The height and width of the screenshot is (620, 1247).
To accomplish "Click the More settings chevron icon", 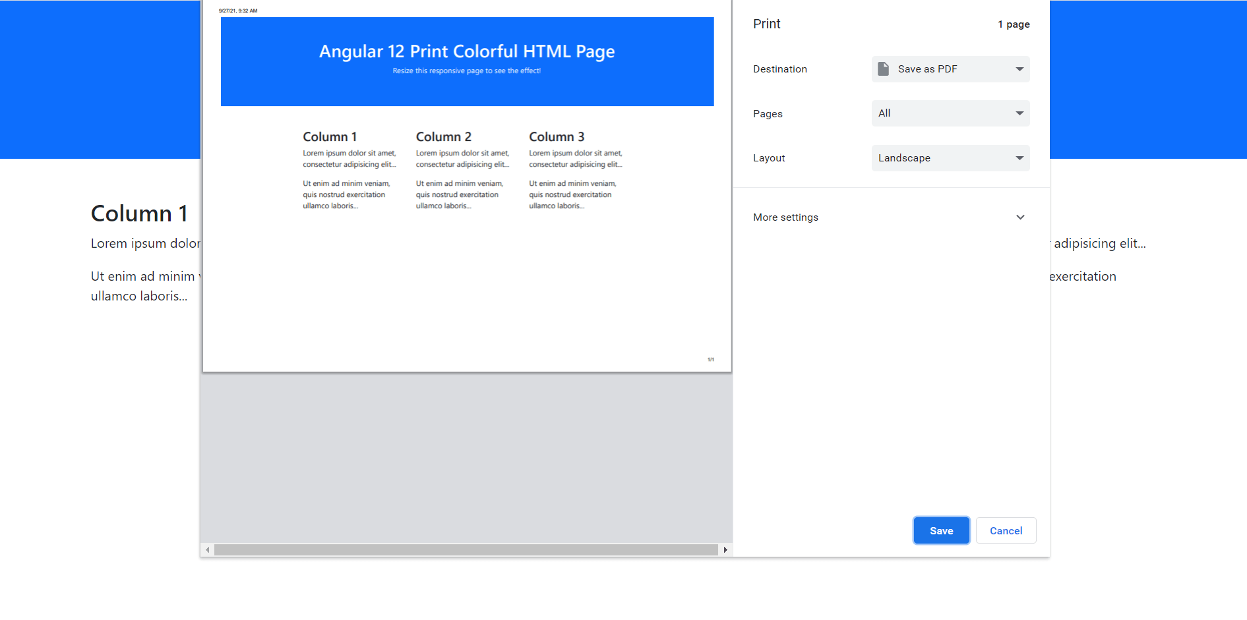I will tap(1020, 217).
